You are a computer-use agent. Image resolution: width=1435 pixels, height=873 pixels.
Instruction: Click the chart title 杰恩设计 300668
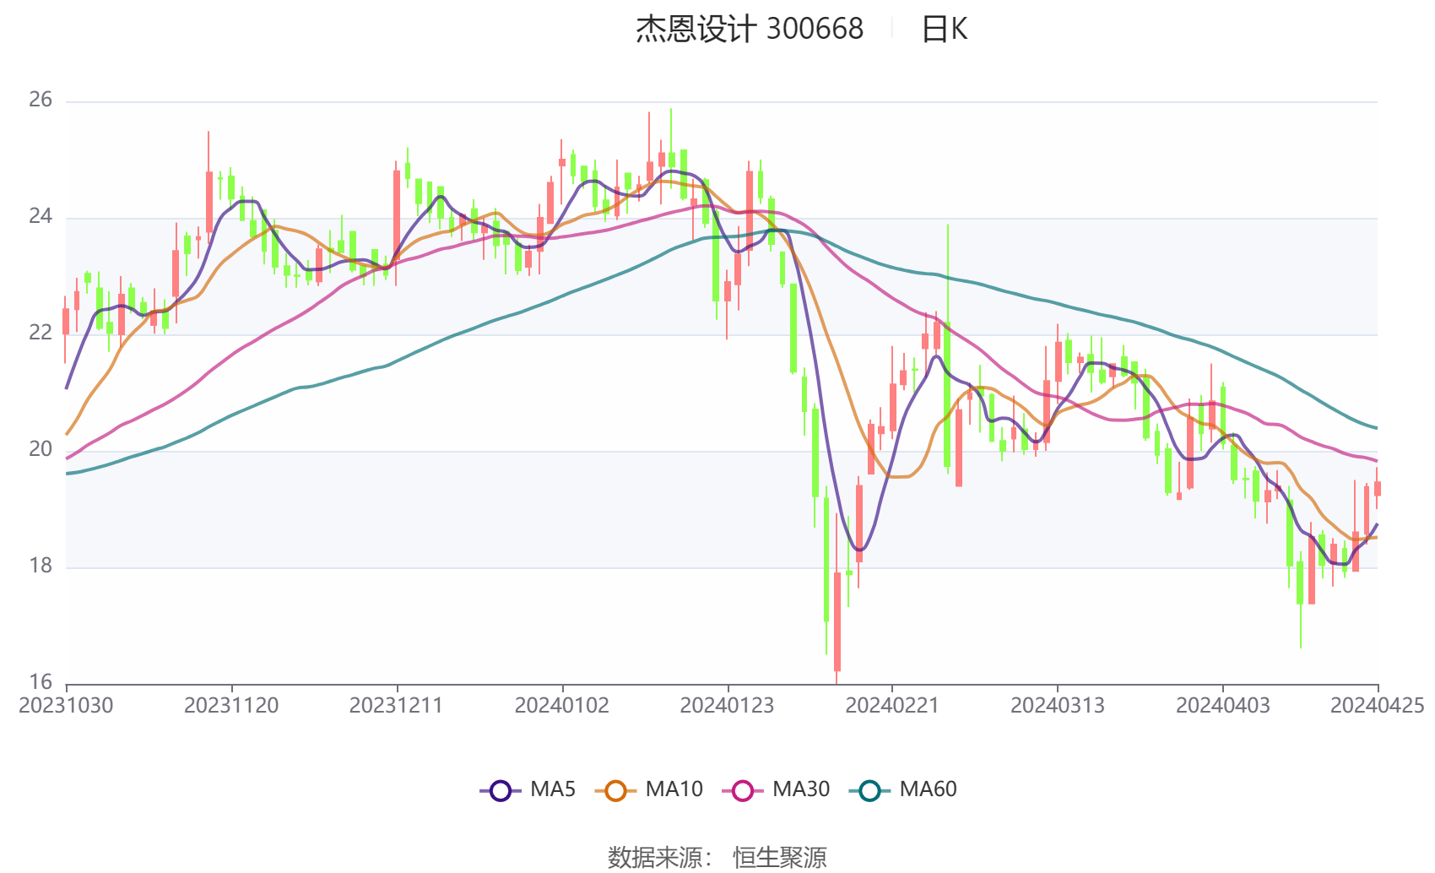click(x=750, y=30)
